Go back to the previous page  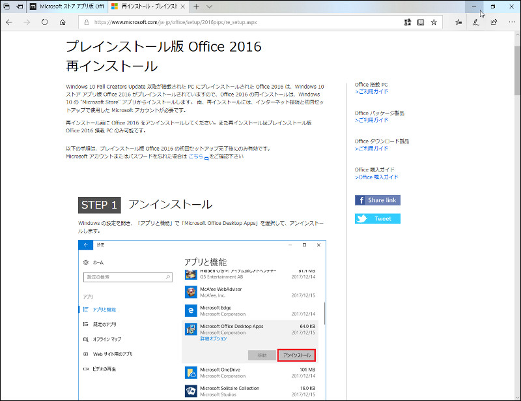[x=9, y=22]
